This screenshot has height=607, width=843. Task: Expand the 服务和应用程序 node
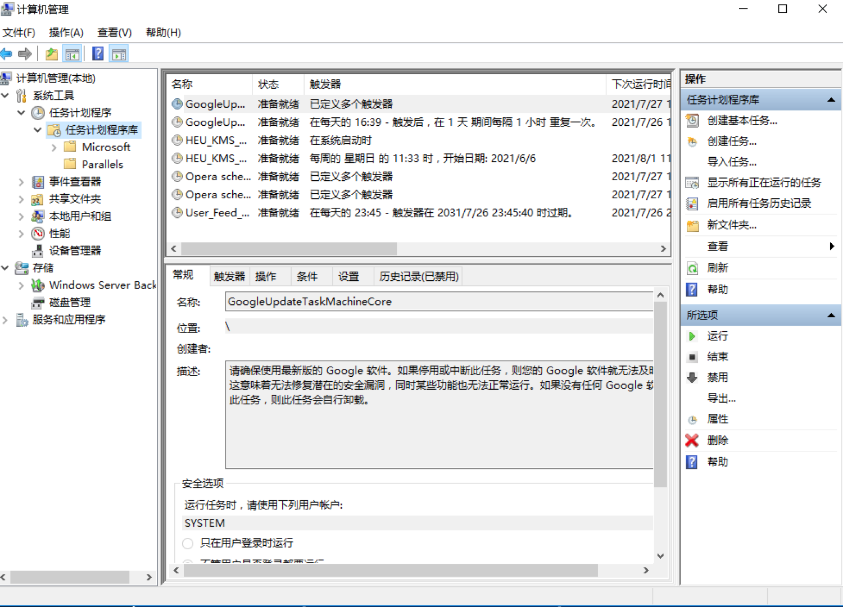point(5,320)
